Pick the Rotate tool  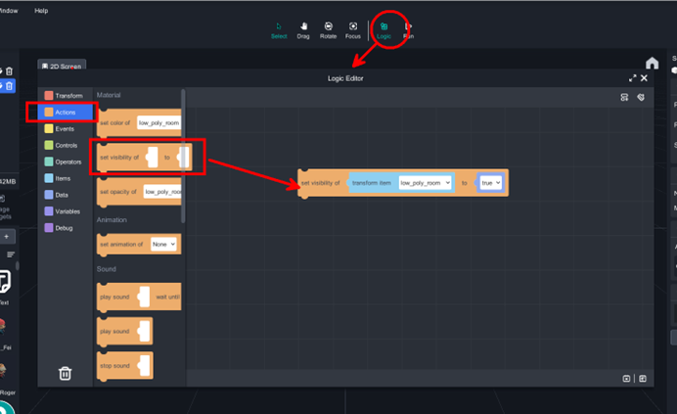[x=328, y=29]
